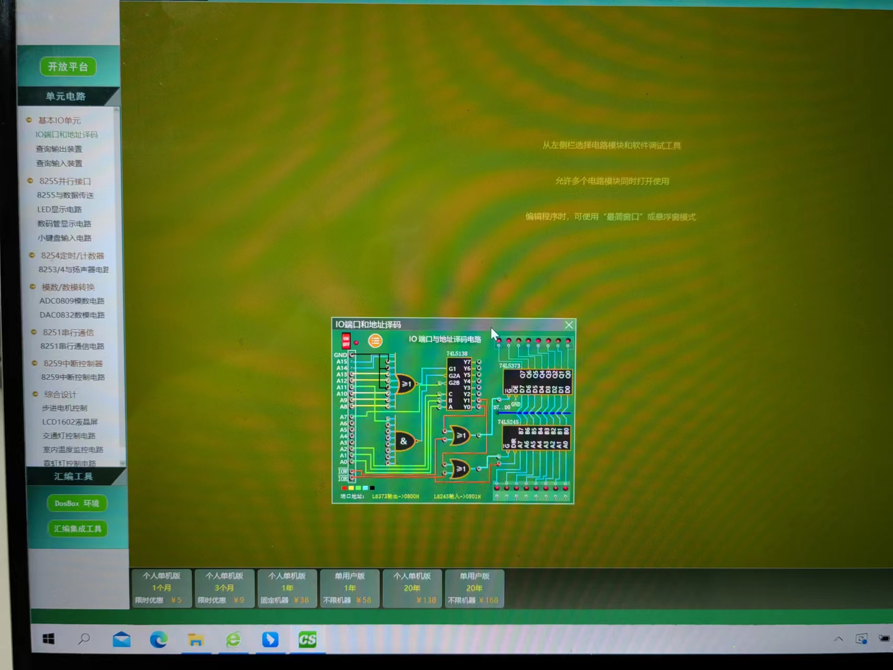Collapse the 8255并行接口 category
Screen dimensions: 893x670
click(x=30, y=181)
